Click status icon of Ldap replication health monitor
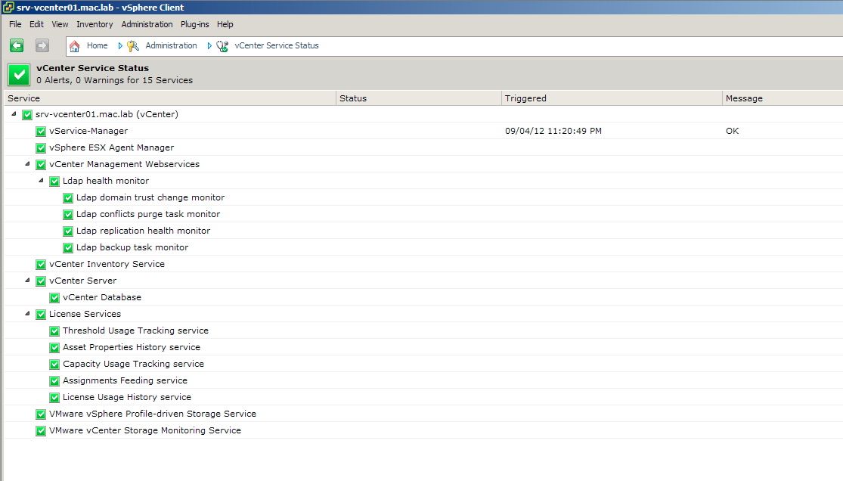 coord(68,231)
